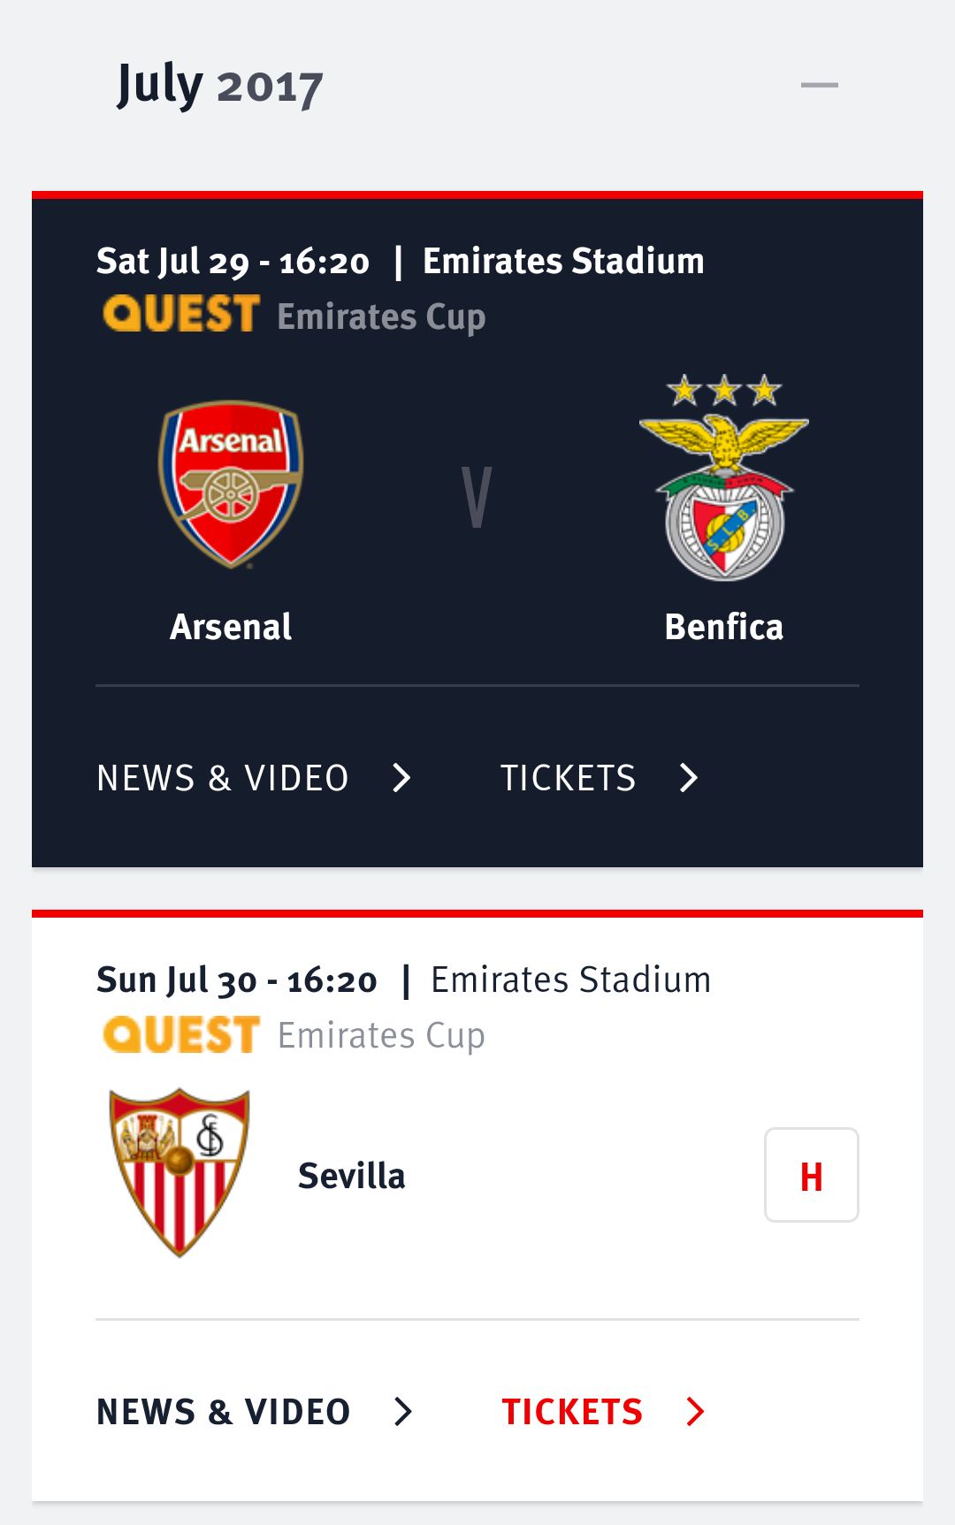Click Quest logo on Sevilla match card
The image size is (955, 1525).
coord(181,1034)
